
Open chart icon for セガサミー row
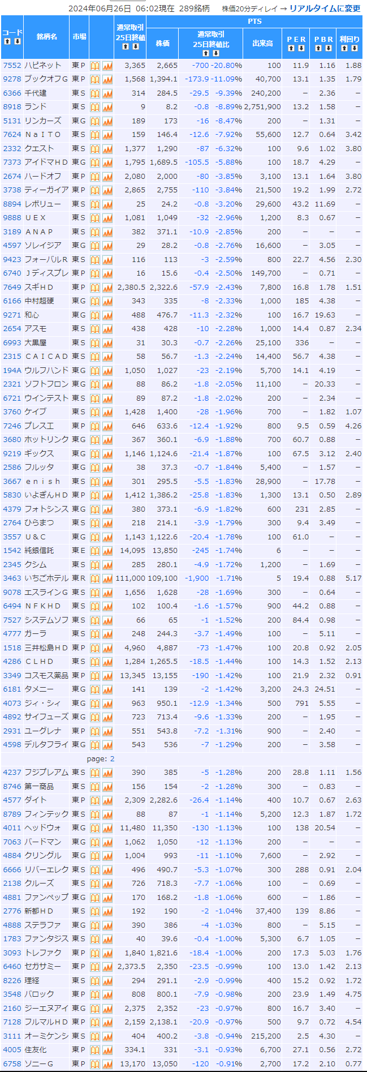click(x=107, y=967)
